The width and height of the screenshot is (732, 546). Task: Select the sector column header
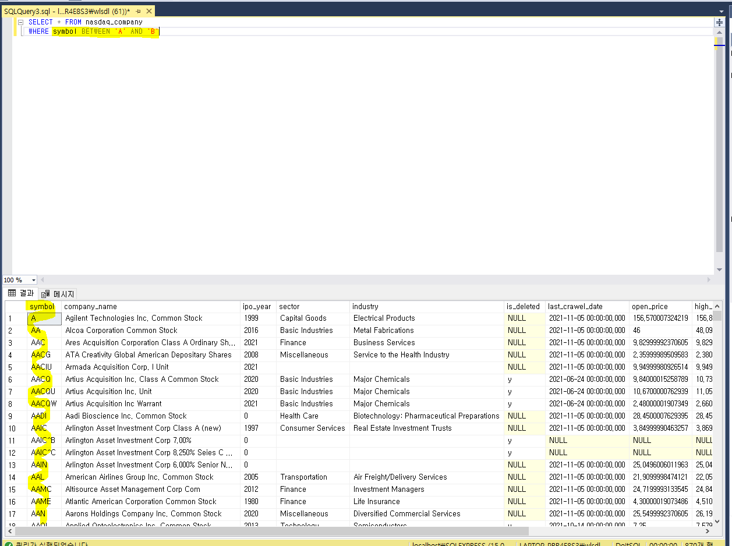(x=313, y=307)
